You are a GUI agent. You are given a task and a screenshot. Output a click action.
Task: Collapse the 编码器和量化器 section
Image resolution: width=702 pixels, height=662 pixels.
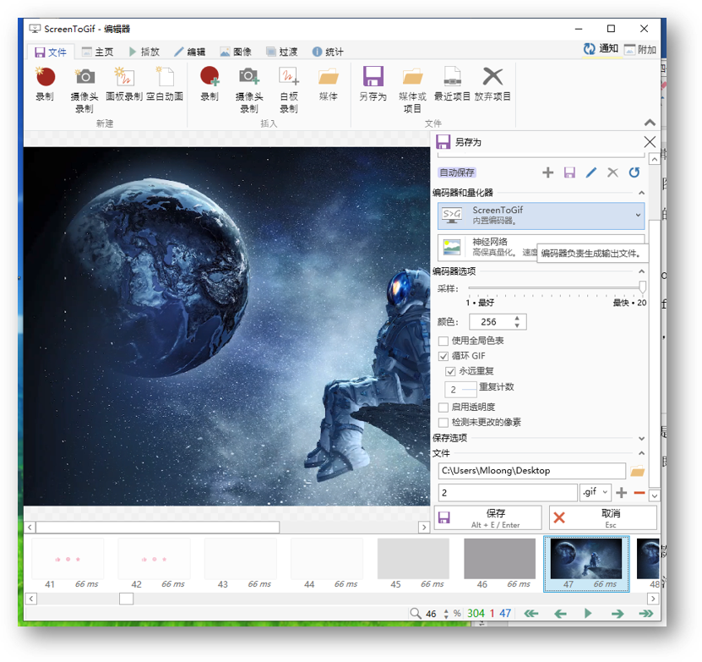[641, 193]
